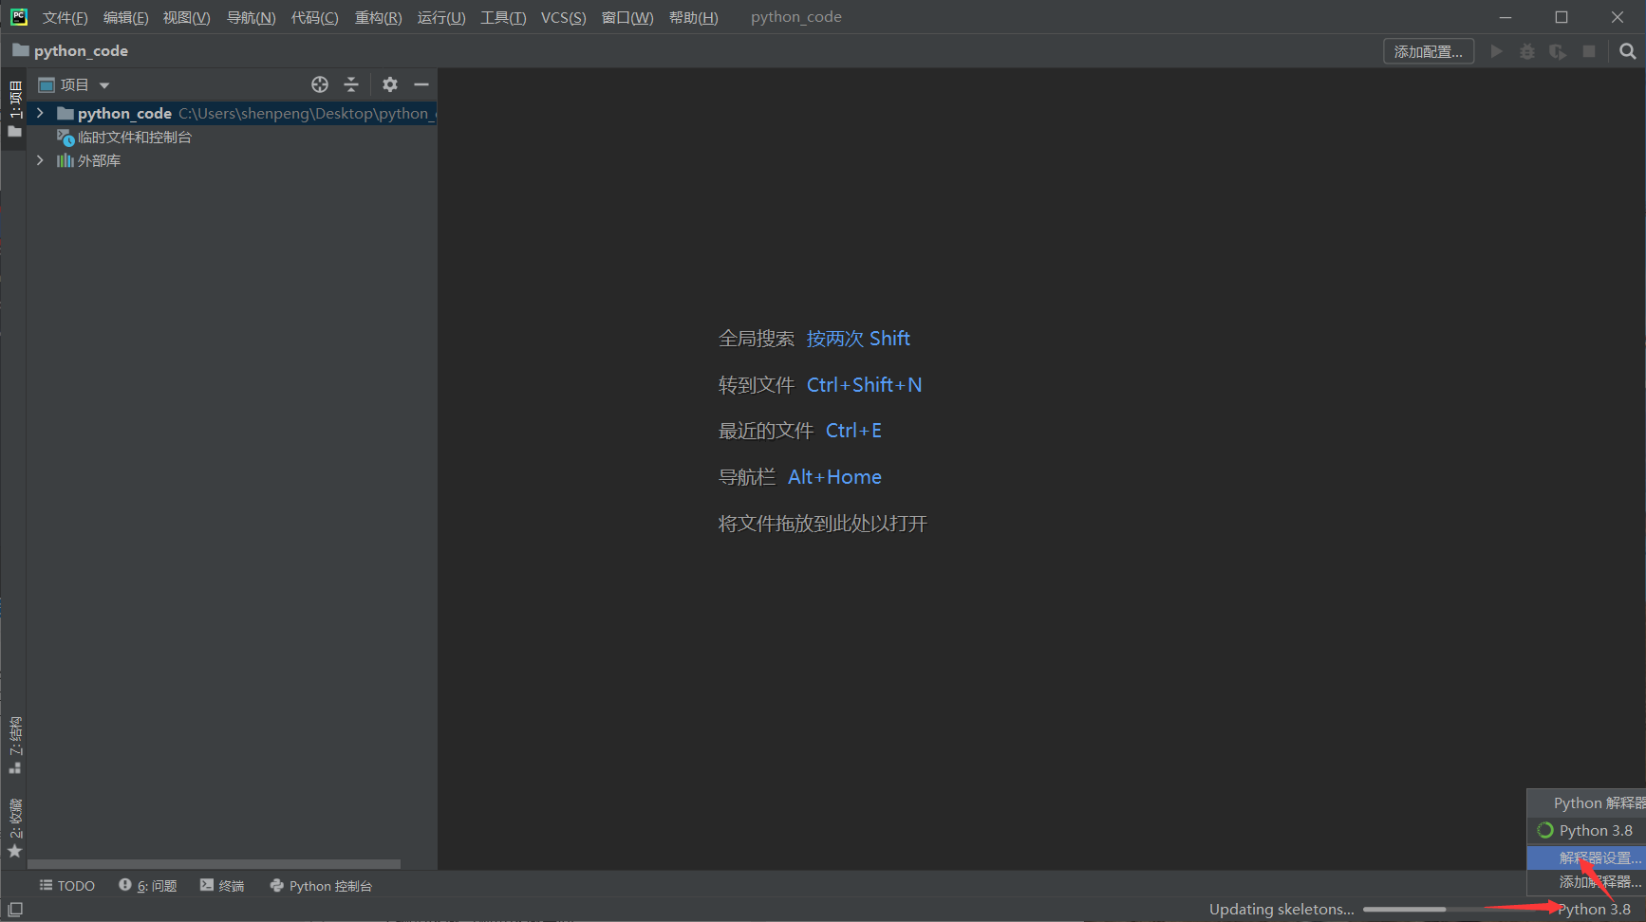Choose 添加解释器... in interpreter popup
The height and width of the screenshot is (922, 1646).
pos(1586,881)
